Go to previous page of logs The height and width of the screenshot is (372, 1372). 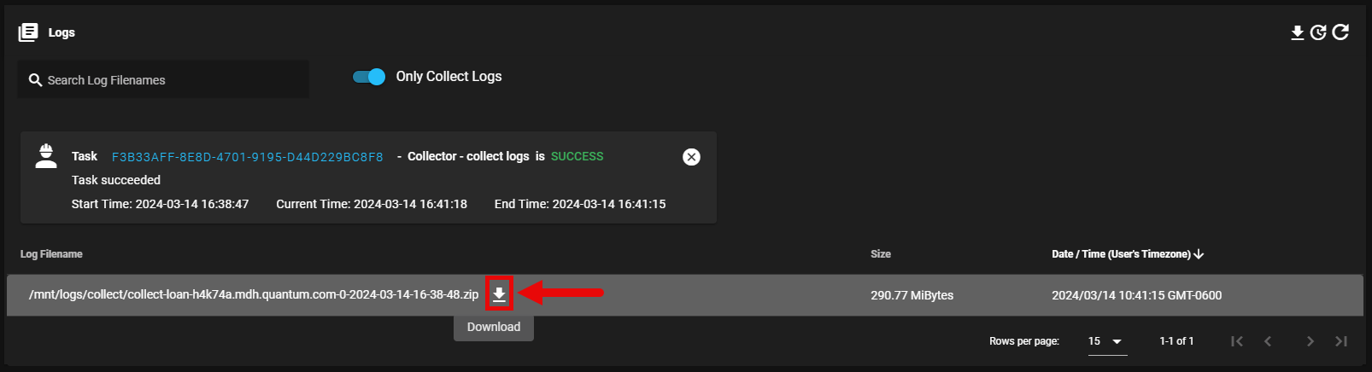coord(1268,341)
